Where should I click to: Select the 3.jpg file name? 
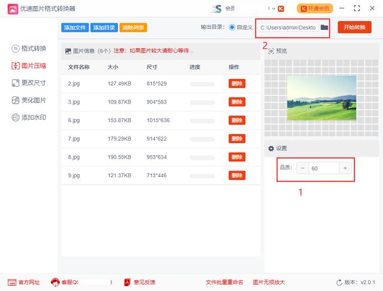(x=74, y=102)
